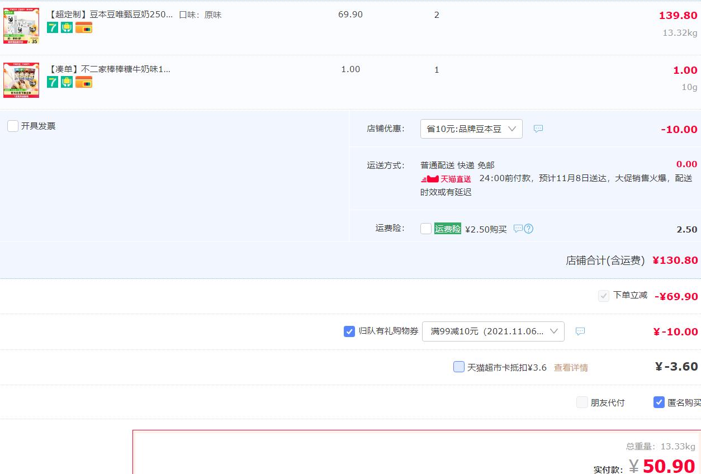
Task: Click the 豆本豆 soy milk product thumbnail
Action: pyautogui.click(x=21, y=26)
